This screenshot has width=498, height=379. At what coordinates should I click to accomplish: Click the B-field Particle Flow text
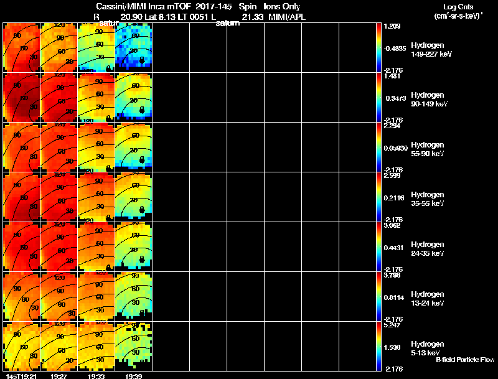coord(465,360)
